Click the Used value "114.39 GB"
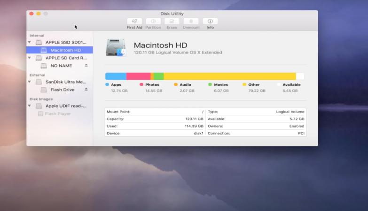368x211 pixels. click(194, 126)
